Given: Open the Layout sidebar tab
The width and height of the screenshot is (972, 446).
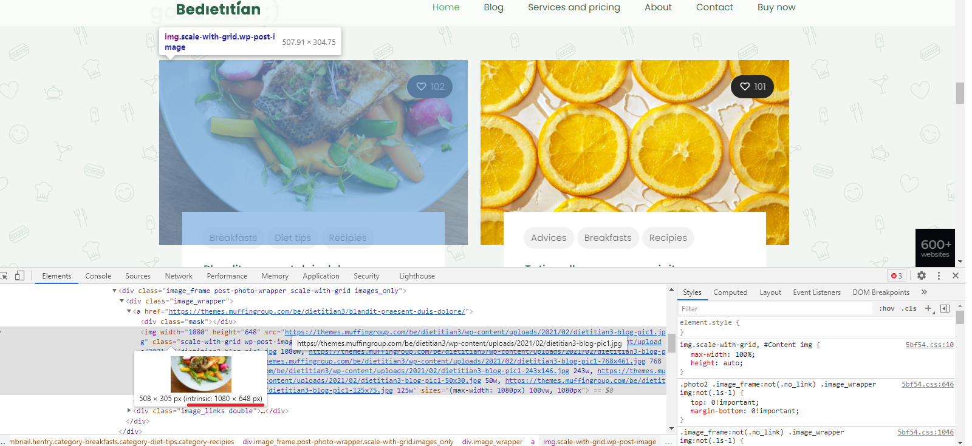Looking at the screenshot, I should pyautogui.click(x=770, y=292).
